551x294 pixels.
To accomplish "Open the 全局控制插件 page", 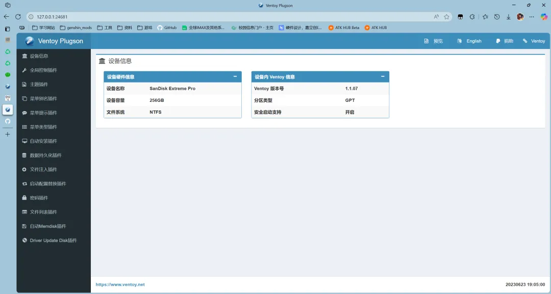I will 54,70.
